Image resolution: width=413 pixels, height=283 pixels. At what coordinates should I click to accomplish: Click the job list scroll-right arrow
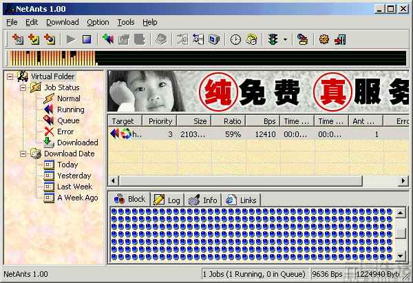403,181
